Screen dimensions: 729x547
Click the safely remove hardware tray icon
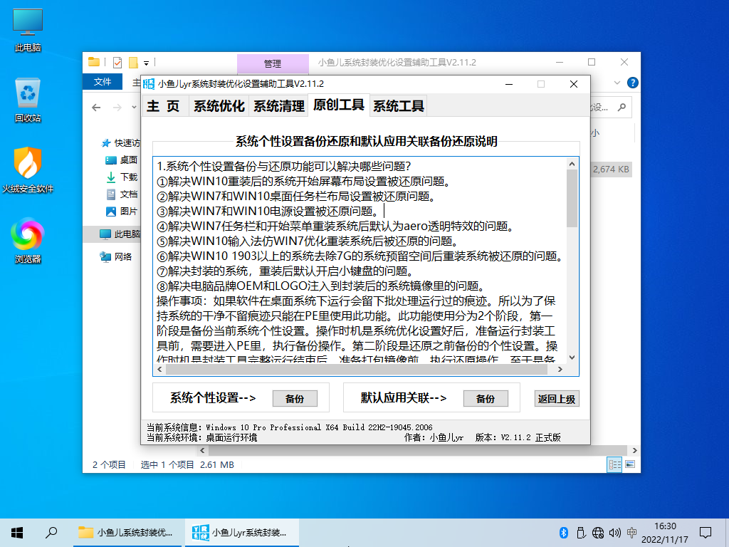click(x=581, y=533)
